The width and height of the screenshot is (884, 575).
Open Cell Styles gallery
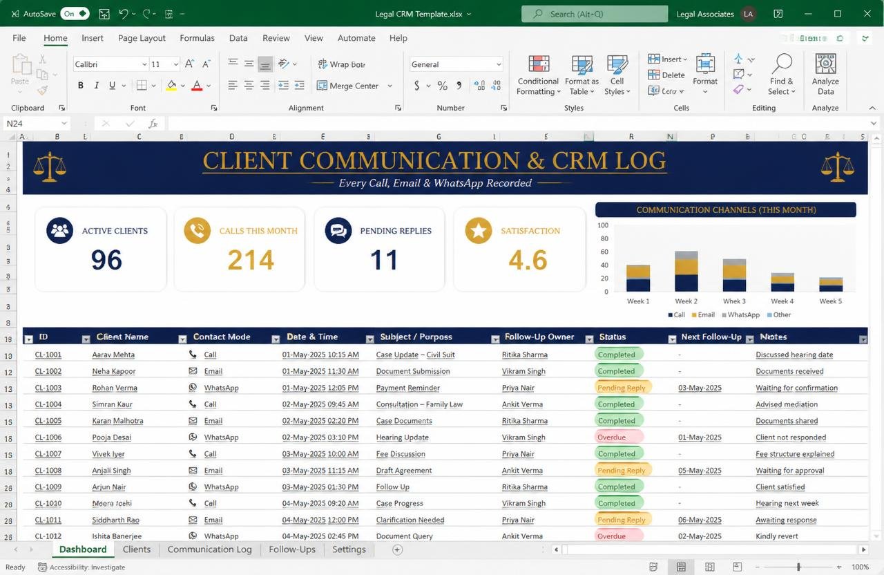pyautogui.click(x=617, y=75)
